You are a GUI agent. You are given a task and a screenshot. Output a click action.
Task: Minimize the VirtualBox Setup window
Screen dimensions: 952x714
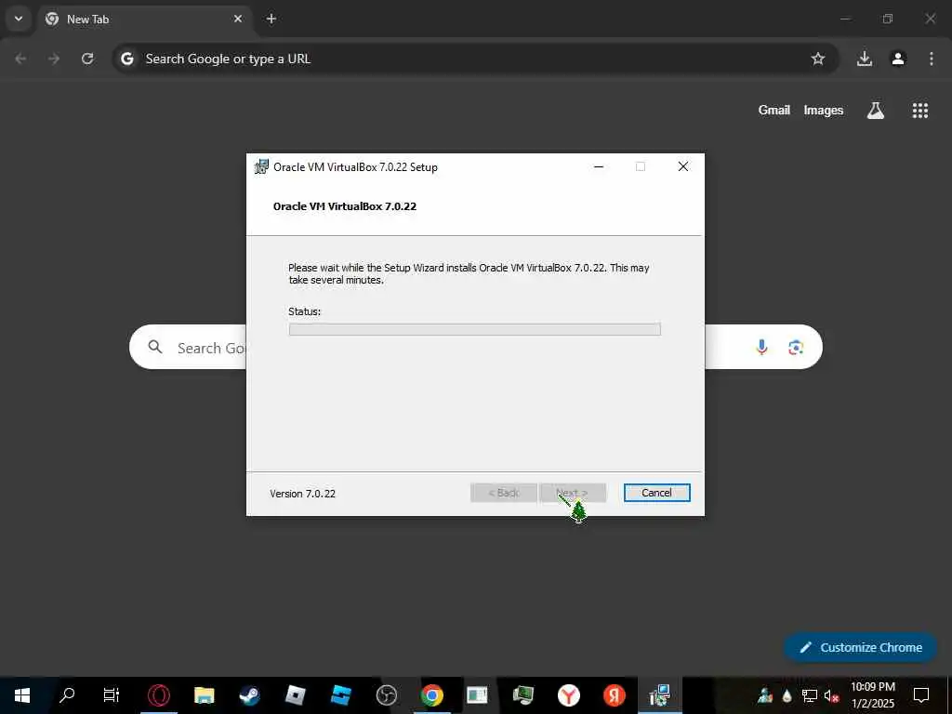[599, 166]
